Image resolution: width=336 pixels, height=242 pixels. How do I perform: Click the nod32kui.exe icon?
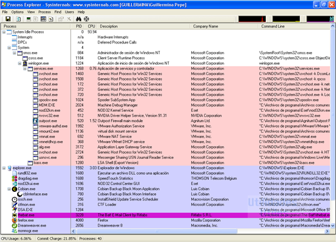[x=15, y=184]
